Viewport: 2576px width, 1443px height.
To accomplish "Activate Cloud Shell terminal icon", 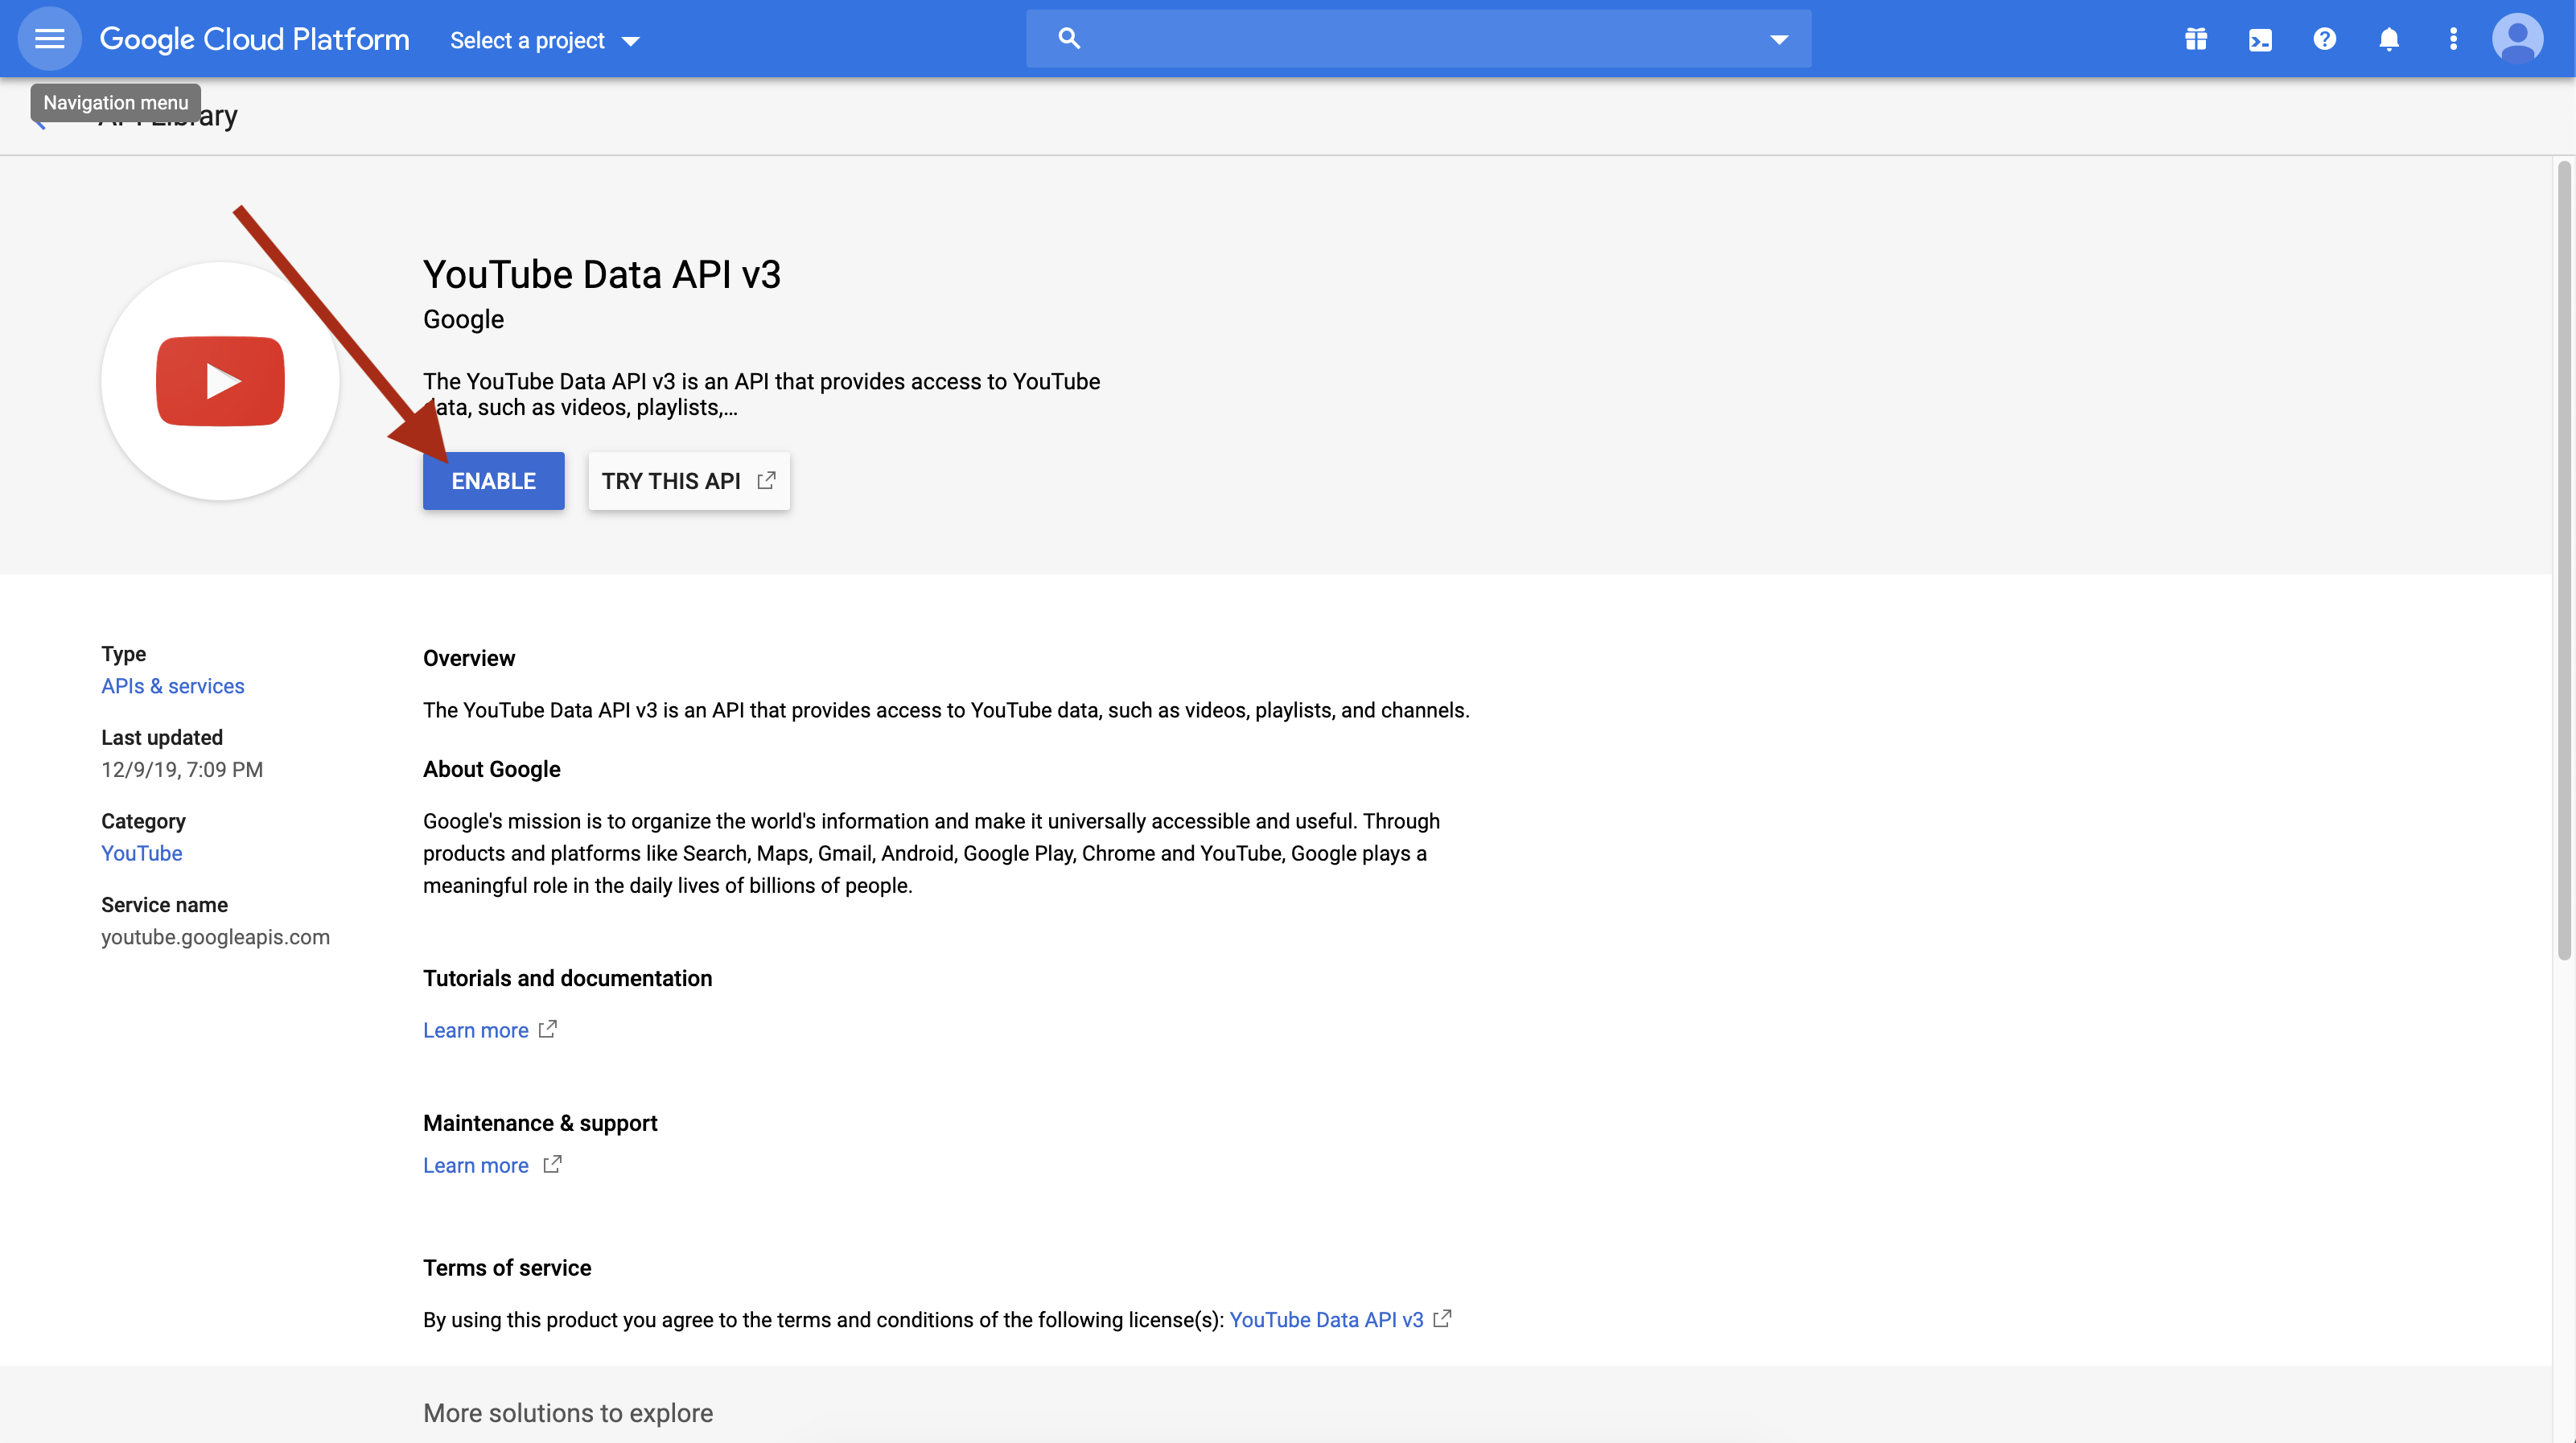I will pos(2260,38).
